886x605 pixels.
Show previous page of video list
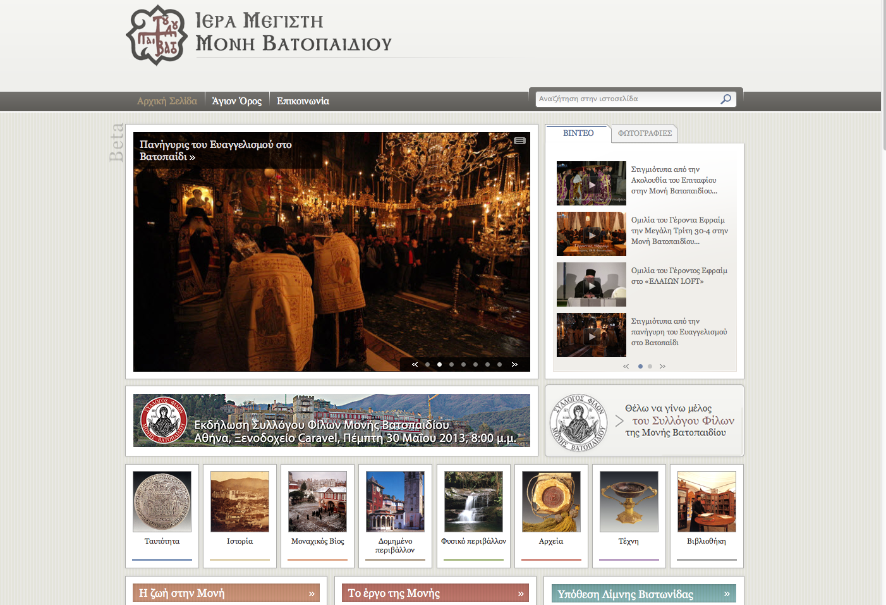[x=626, y=366]
